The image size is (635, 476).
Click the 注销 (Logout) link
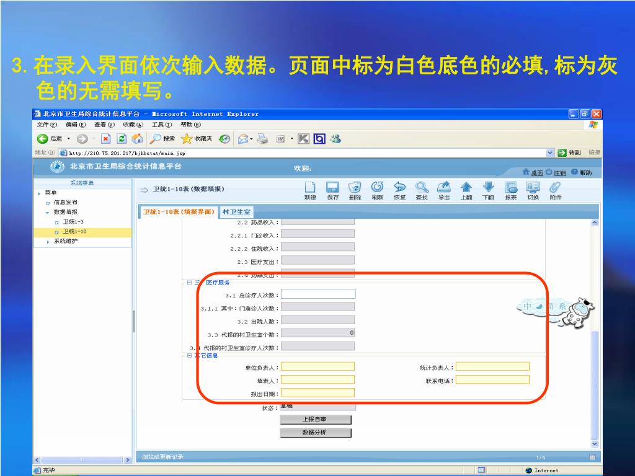(x=556, y=172)
